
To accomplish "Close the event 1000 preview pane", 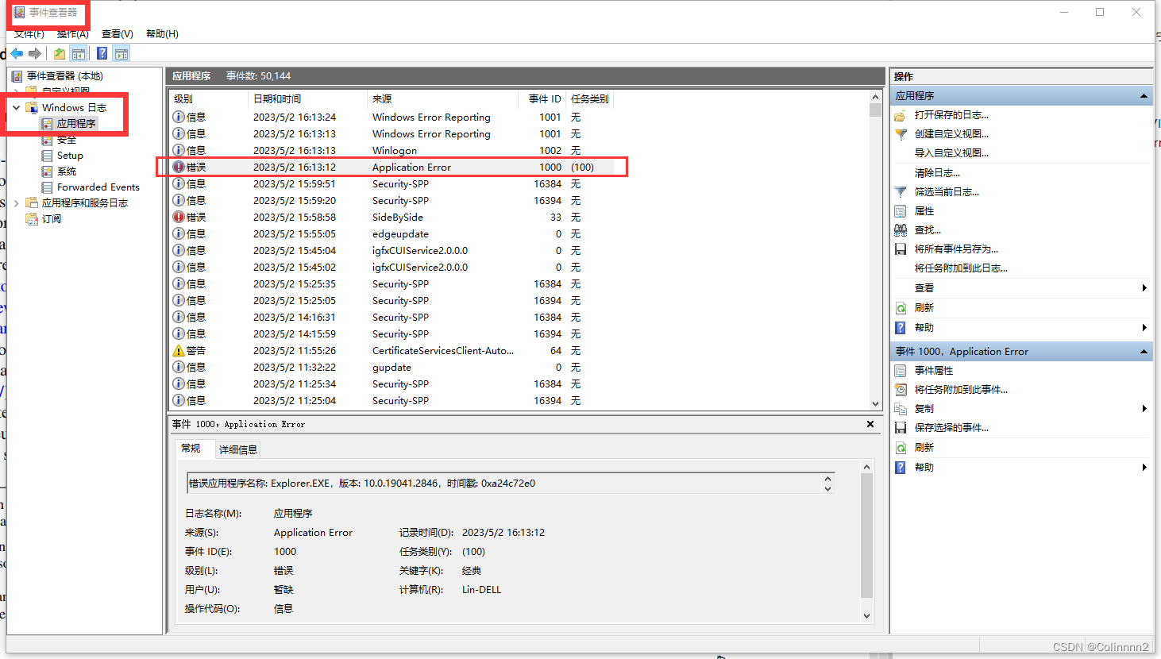I will [870, 424].
